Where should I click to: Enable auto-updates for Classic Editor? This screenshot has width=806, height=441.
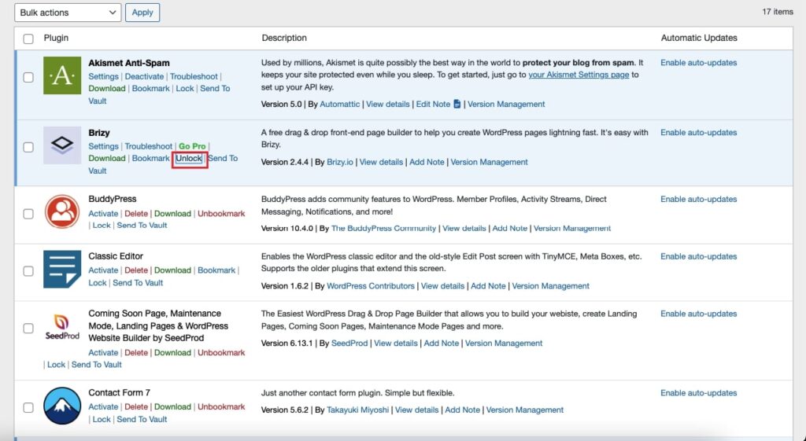[x=699, y=256]
